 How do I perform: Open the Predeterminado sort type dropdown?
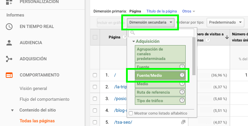(x=225, y=23)
